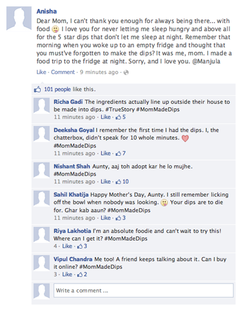Screen dimensions: 248x314
Task: Open Richa Gadi's profile name
Action: click(x=68, y=102)
